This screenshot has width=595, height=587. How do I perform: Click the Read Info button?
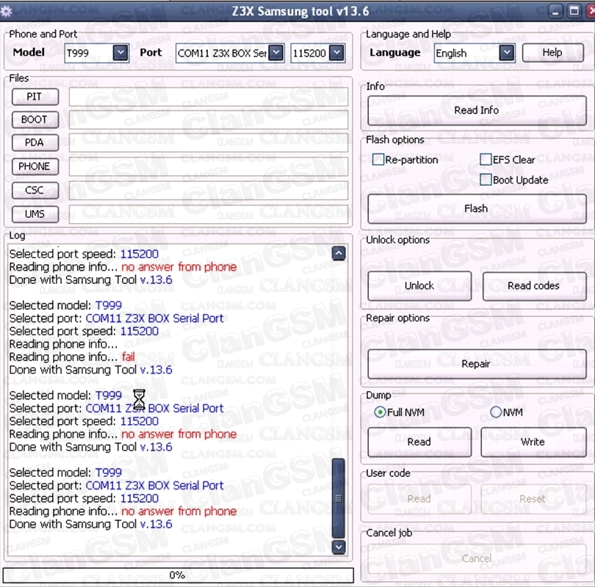click(477, 110)
